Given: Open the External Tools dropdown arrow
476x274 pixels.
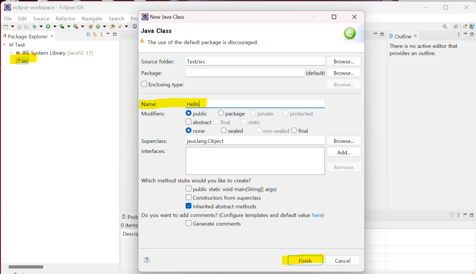Looking at the screenshot, I should [x=82, y=26].
